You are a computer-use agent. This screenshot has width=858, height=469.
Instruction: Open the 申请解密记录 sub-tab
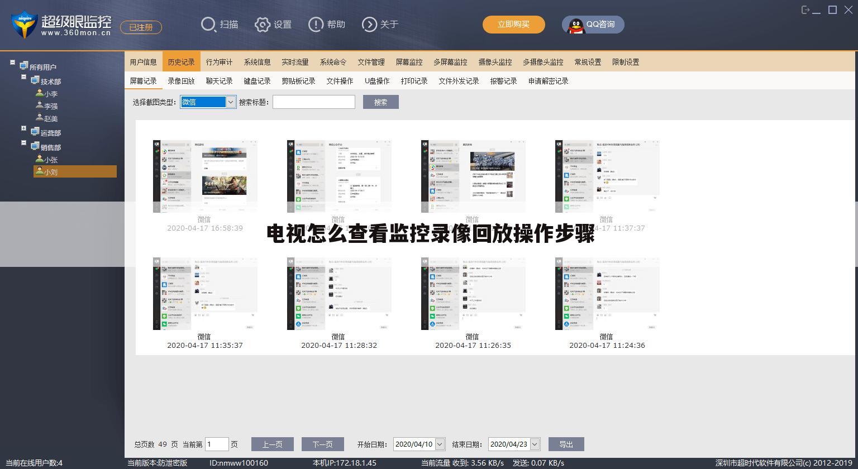click(x=549, y=81)
